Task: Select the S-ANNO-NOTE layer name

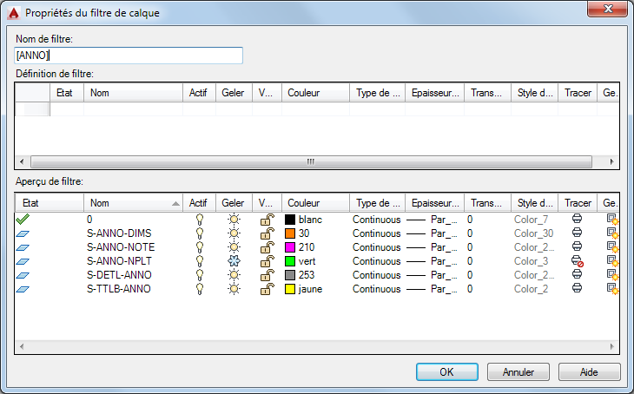Action: point(121,247)
